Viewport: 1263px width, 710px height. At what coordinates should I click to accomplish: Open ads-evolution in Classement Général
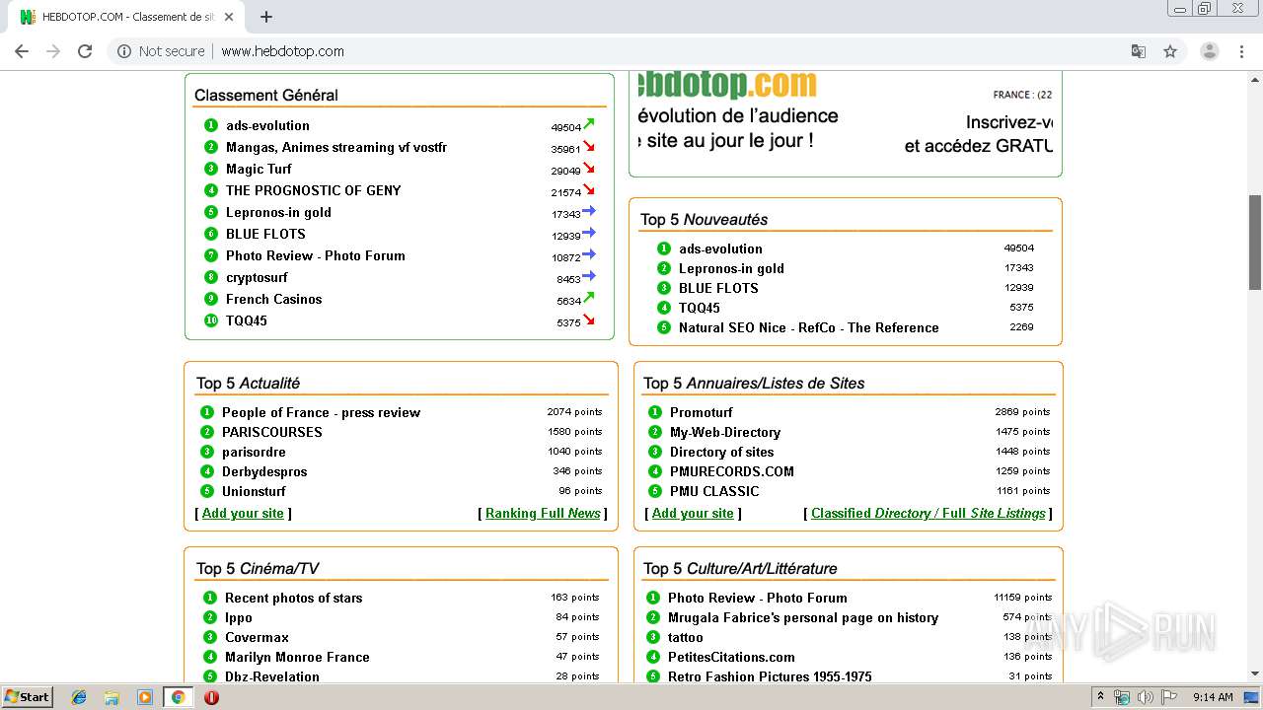[267, 125]
